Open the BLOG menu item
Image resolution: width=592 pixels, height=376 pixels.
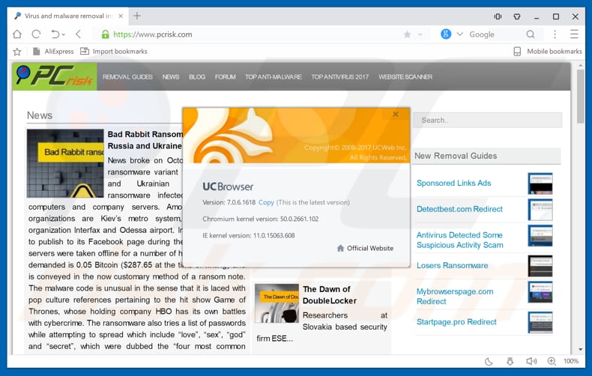[x=197, y=76]
